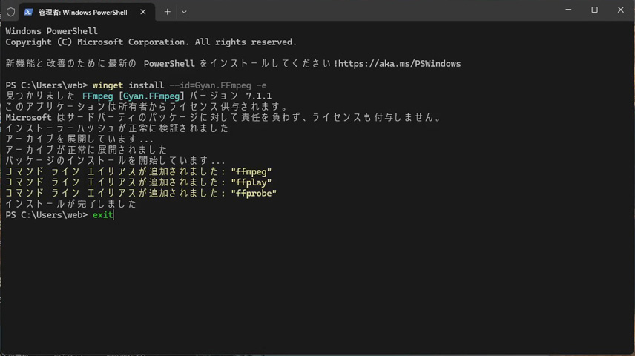
Task: Minimize the terminal window
Action: click(567, 10)
